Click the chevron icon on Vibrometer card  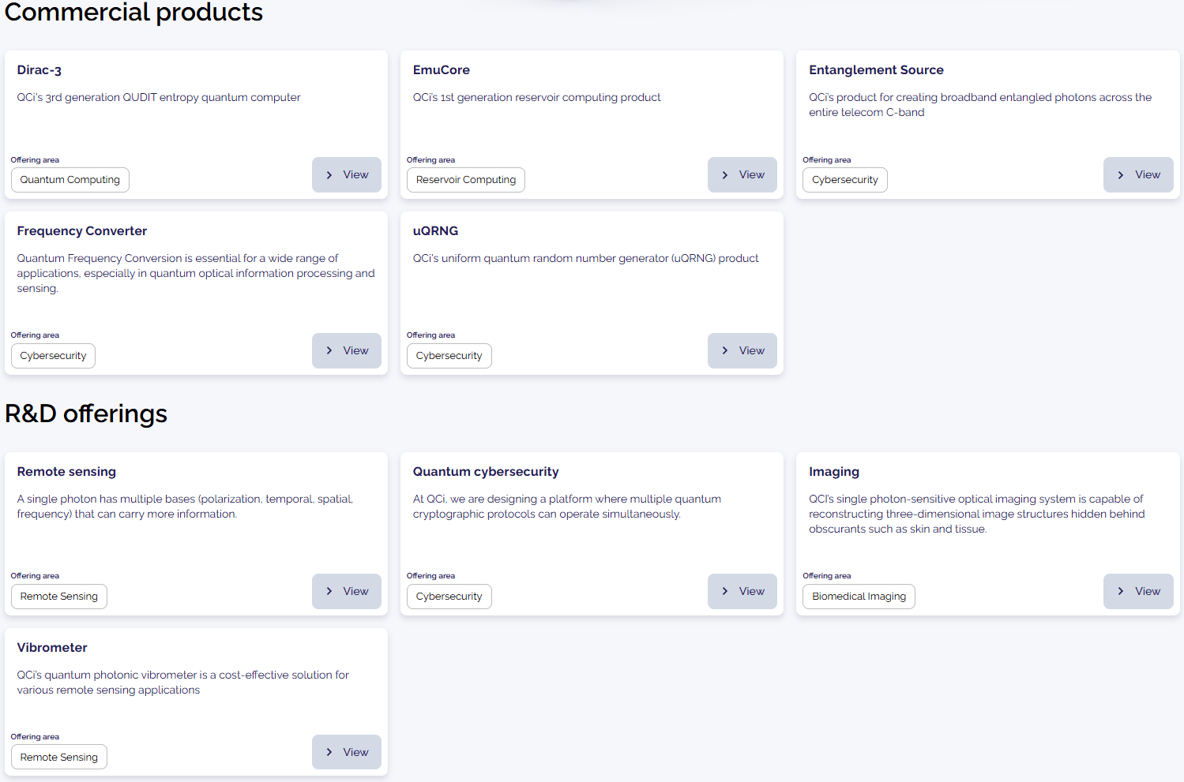[x=329, y=752]
